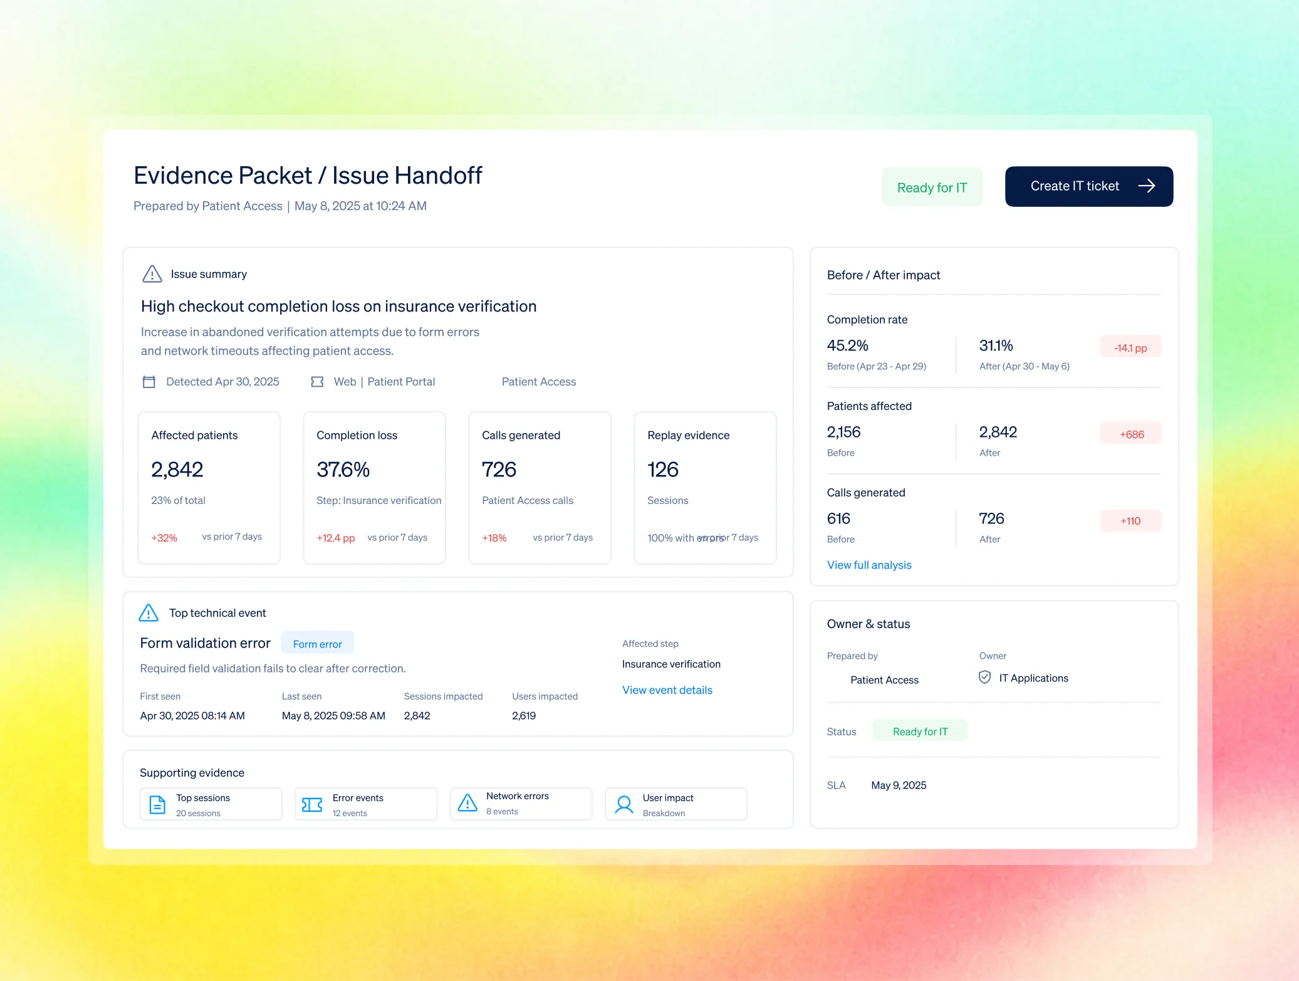Select the Replay evidence 126 card

pyautogui.click(x=705, y=488)
